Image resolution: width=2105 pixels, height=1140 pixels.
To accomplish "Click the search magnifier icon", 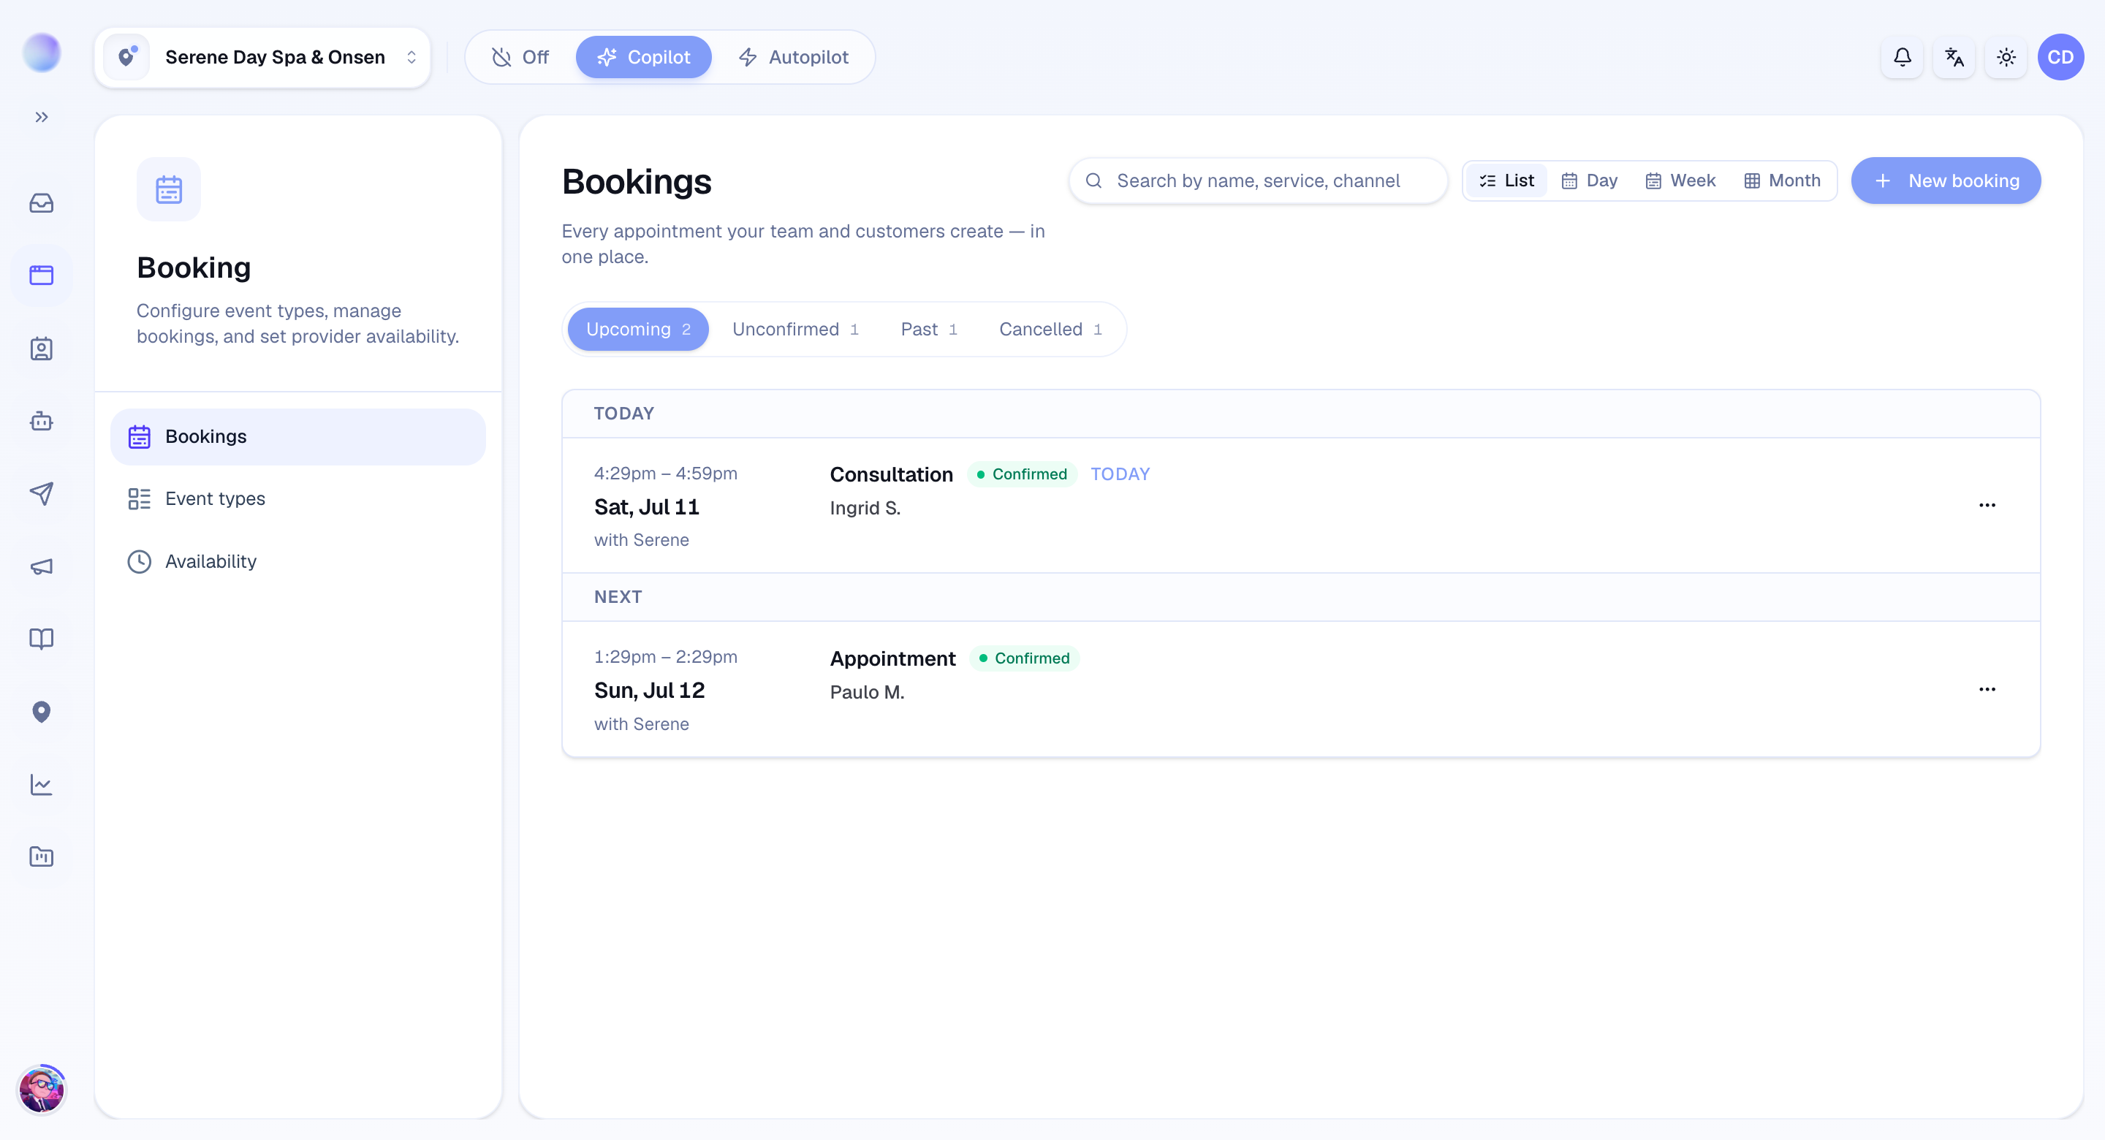I will (x=1093, y=180).
